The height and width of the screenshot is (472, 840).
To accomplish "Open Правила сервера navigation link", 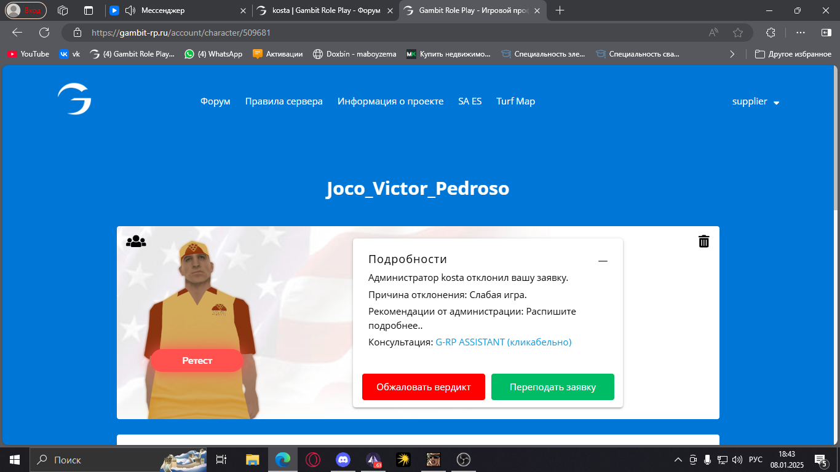I will (x=283, y=101).
